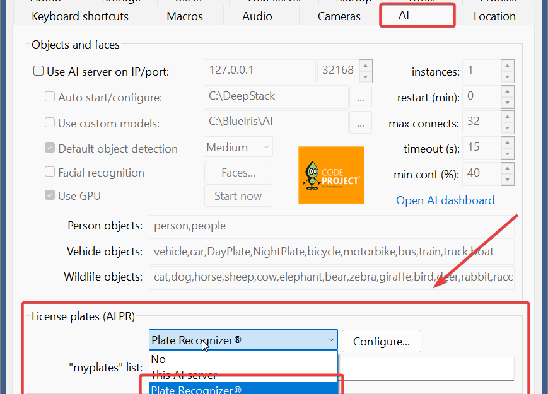Image resolution: width=548 pixels, height=394 pixels.
Task: Click the restart (min) number field
Action: 482,96
